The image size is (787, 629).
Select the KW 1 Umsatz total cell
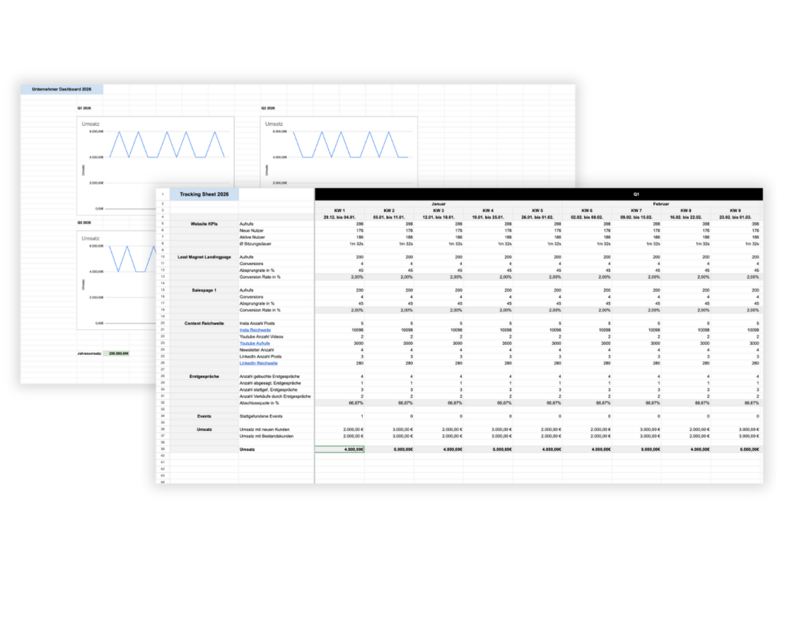pos(340,449)
